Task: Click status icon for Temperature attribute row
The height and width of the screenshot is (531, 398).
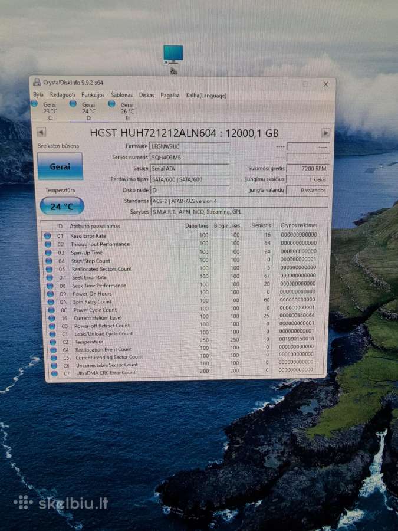Action: click(x=53, y=342)
